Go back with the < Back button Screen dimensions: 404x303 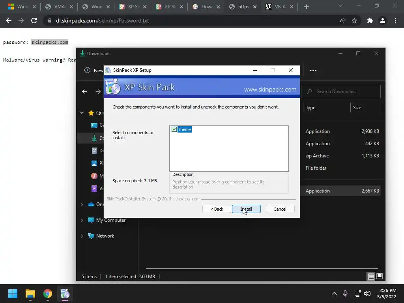pyautogui.click(x=217, y=209)
